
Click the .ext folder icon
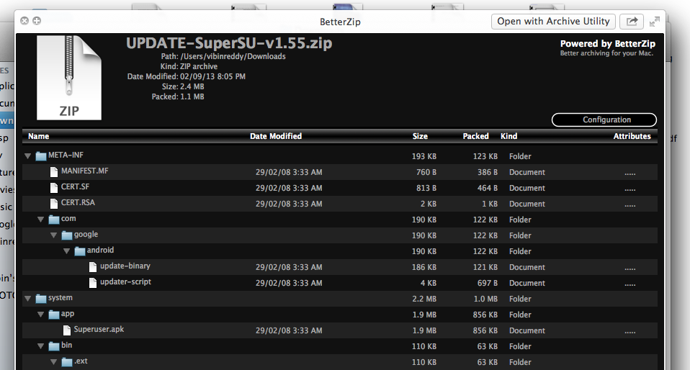tap(67, 361)
